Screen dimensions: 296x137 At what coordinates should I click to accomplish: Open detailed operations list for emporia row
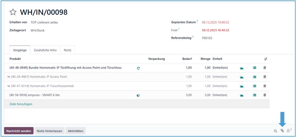coord(254,95)
